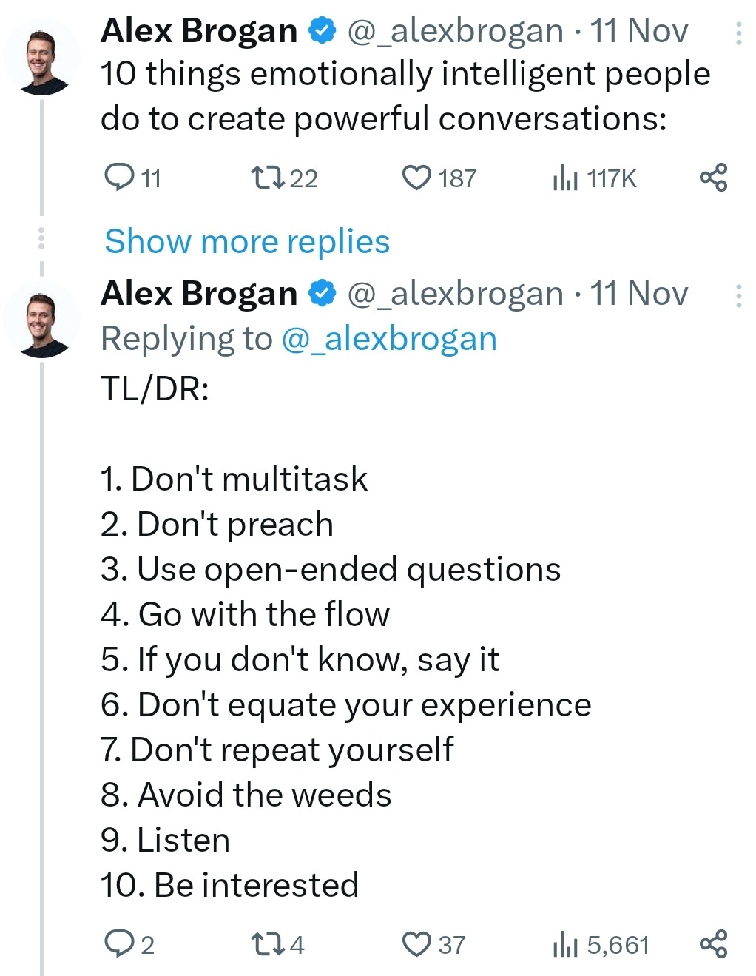Viewport: 756px width, 976px height.
Task: Click Alex Brogan's profile picture
Action: click(42, 57)
